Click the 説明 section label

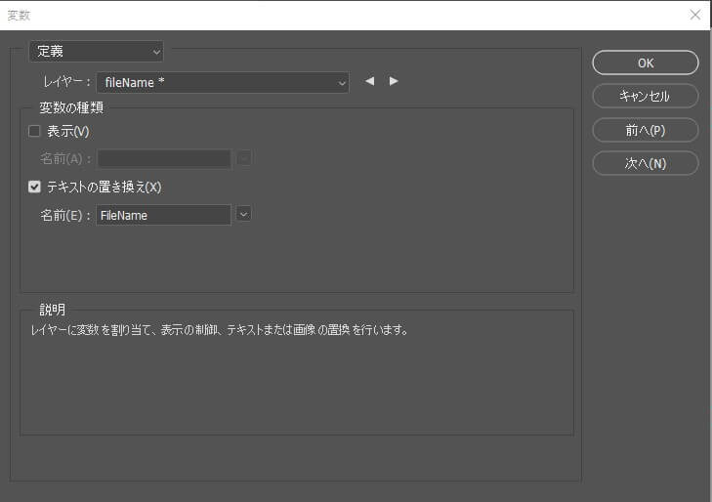tap(53, 310)
